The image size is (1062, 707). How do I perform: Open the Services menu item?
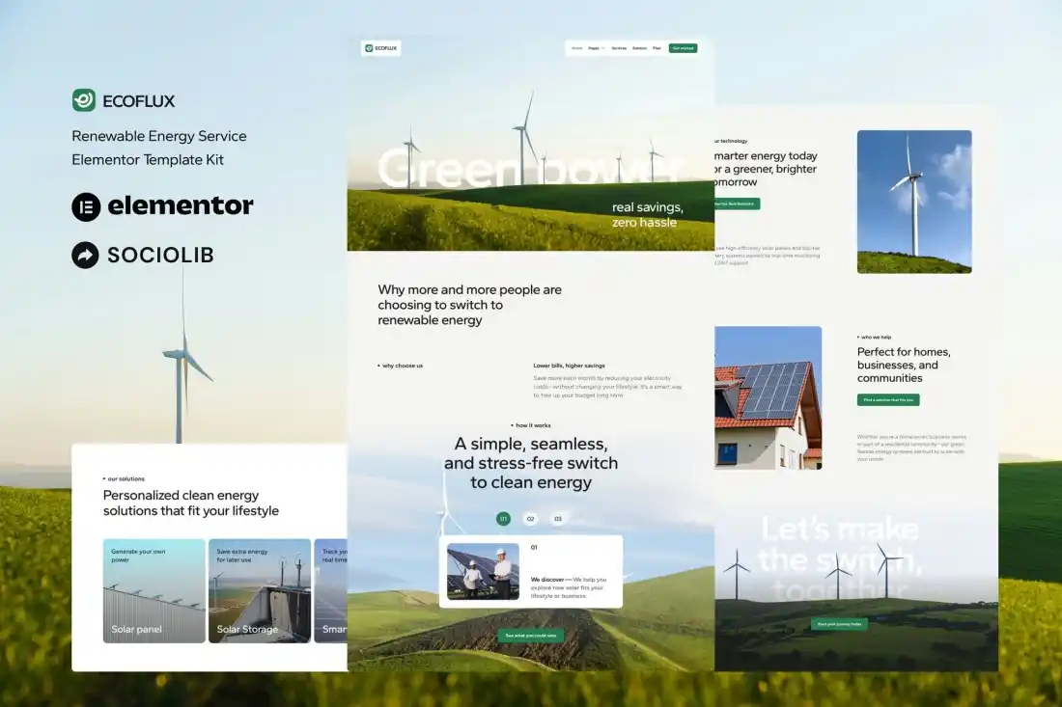click(x=619, y=47)
